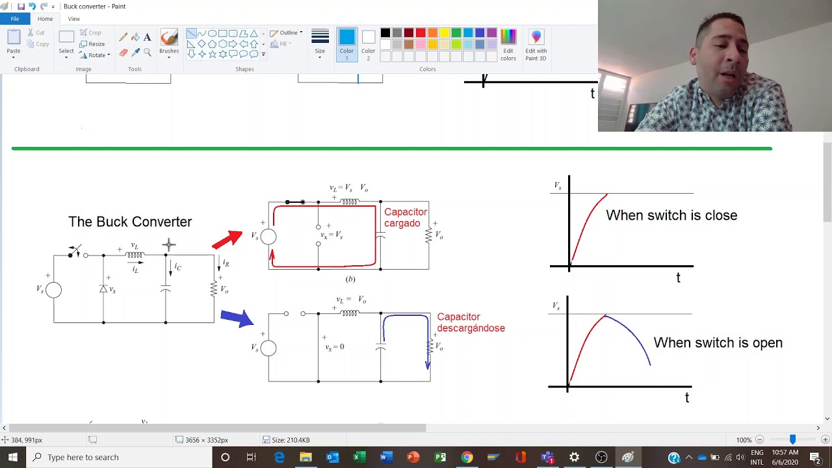This screenshot has height=468, width=832.
Task: Click the Cut command
Action: pyautogui.click(x=35, y=32)
